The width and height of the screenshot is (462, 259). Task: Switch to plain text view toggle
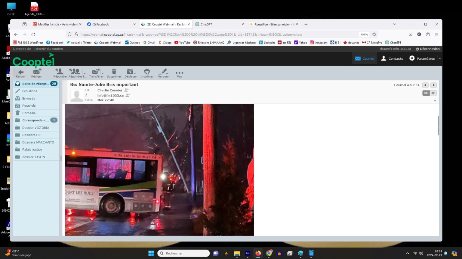point(433,93)
